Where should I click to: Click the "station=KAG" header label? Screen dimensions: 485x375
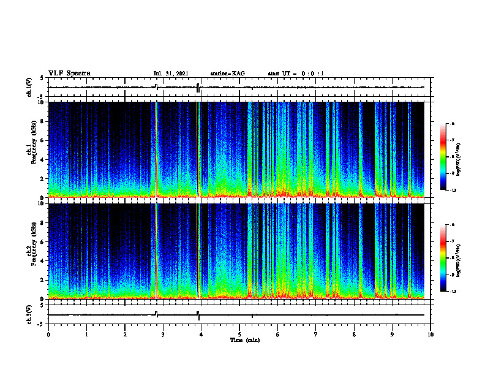click(228, 74)
